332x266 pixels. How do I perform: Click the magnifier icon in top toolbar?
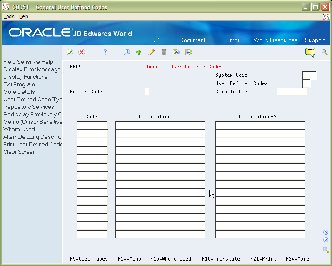coord(325,52)
